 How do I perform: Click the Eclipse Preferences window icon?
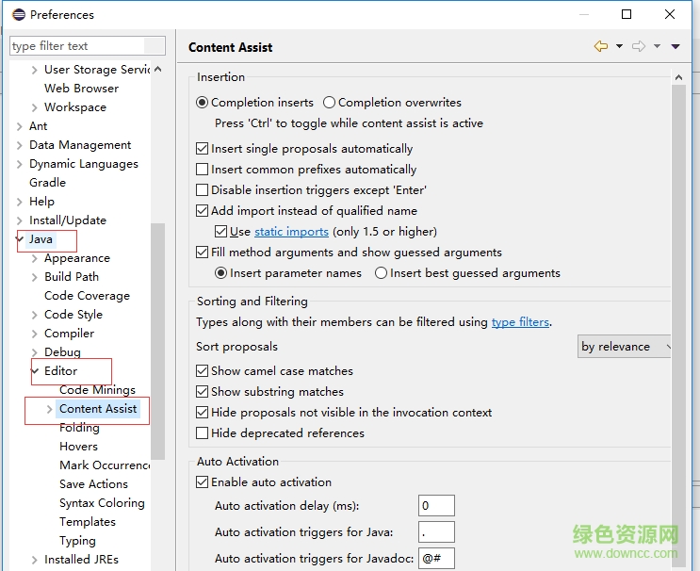pos(18,14)
